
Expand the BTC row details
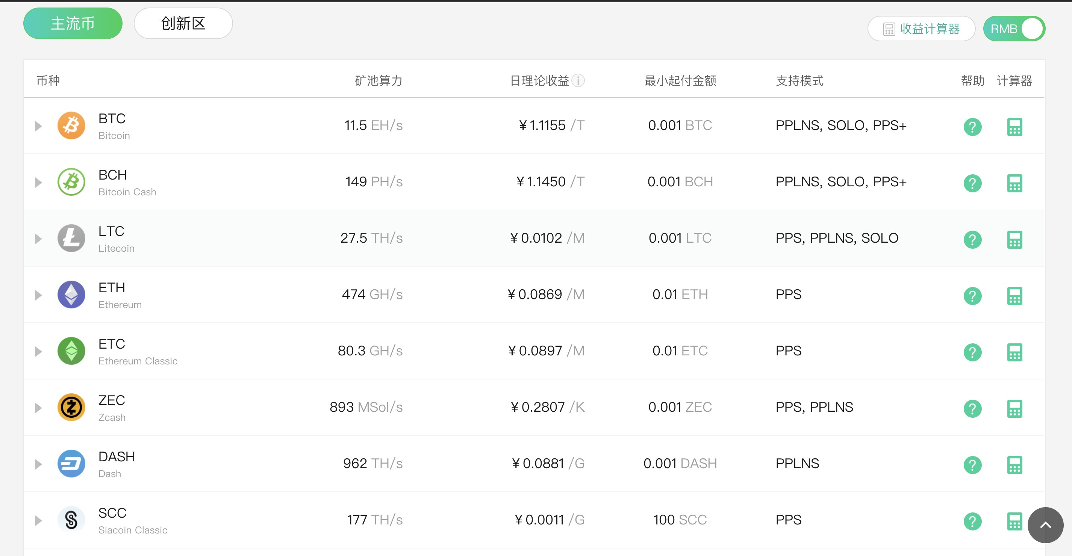38,126
